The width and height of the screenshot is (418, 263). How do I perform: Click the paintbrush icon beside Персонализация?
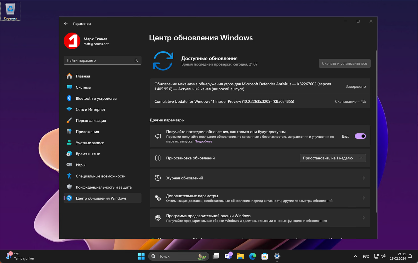point(69,121)
